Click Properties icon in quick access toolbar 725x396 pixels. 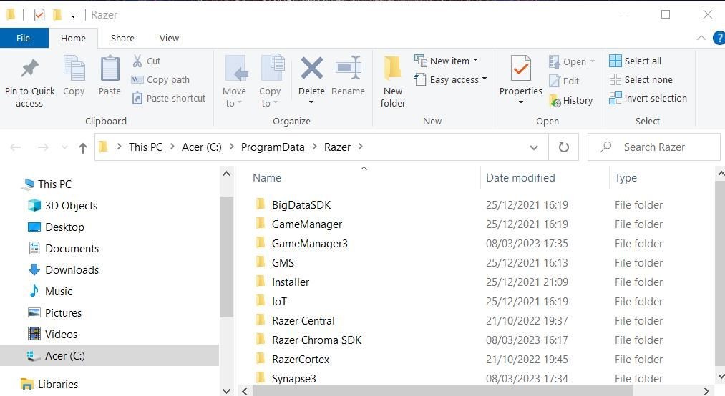pos(39,15)
